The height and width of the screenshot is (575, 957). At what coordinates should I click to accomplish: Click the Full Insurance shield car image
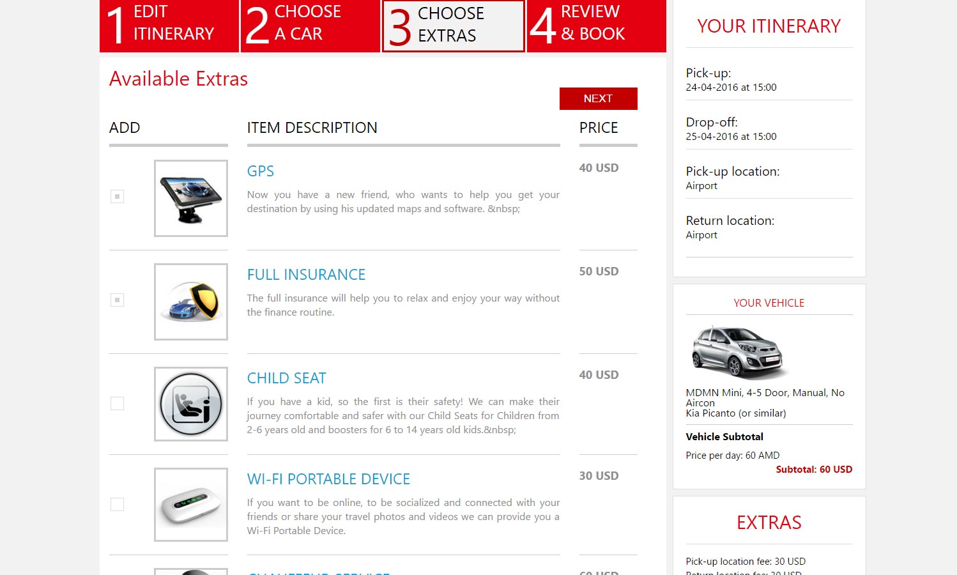[191, 302]
